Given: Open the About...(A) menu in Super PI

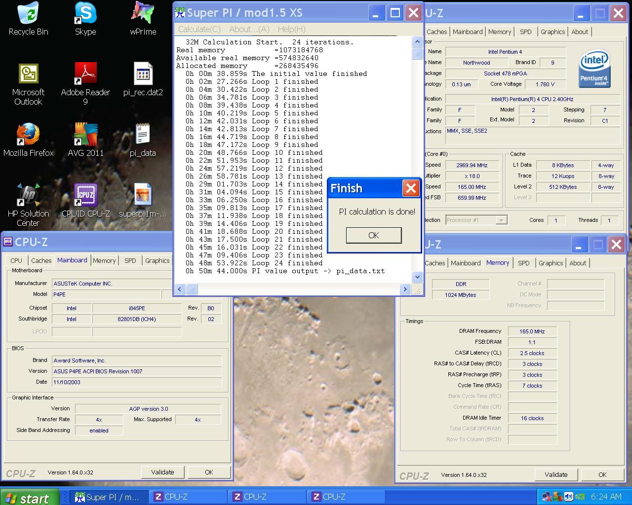Looking at the screenshot, I should (x=249, y=29).
